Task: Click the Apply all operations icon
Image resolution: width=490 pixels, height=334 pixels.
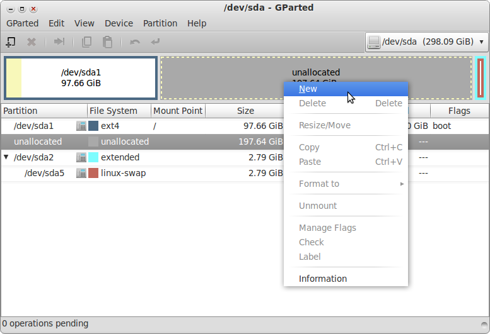Action: [x=155, y=42]
